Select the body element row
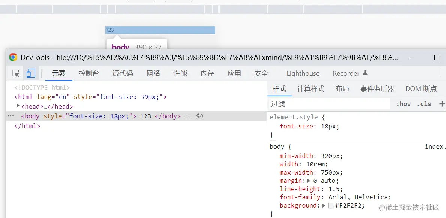The height and width of the screenshot is (218, 446). click(x=136, y=116)
